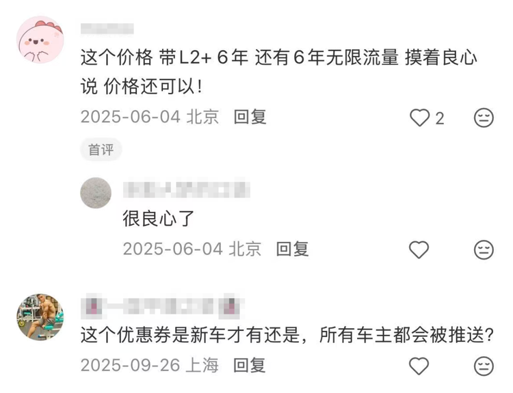Dislike the 很良心了 reply
513x393 pixels.
(484, 250)
